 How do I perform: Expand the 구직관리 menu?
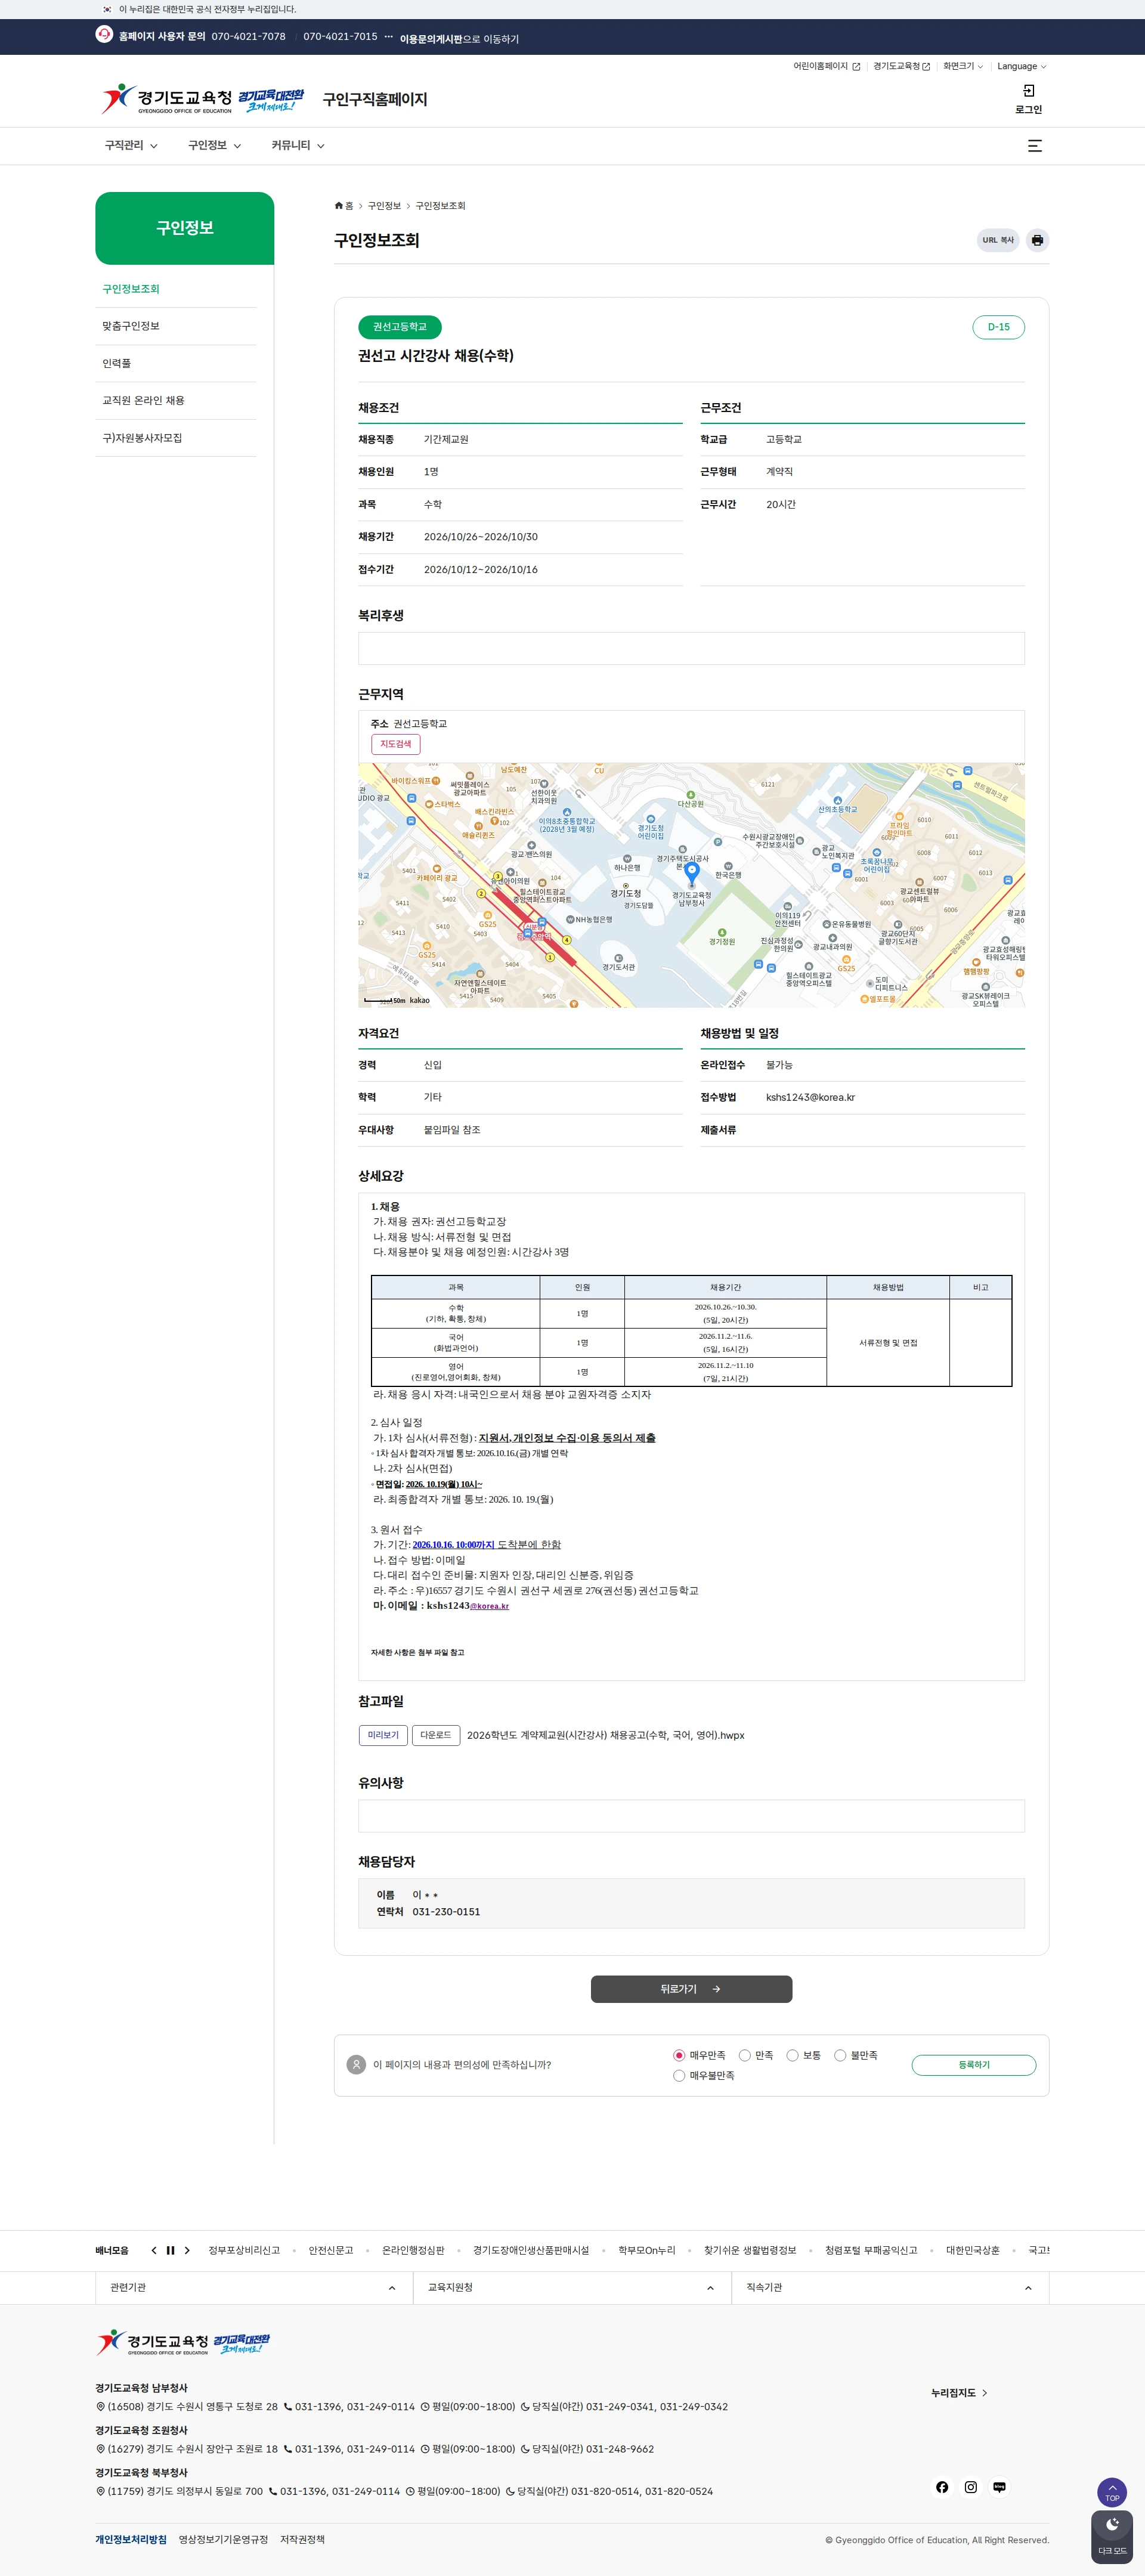[x=131, y=146]
